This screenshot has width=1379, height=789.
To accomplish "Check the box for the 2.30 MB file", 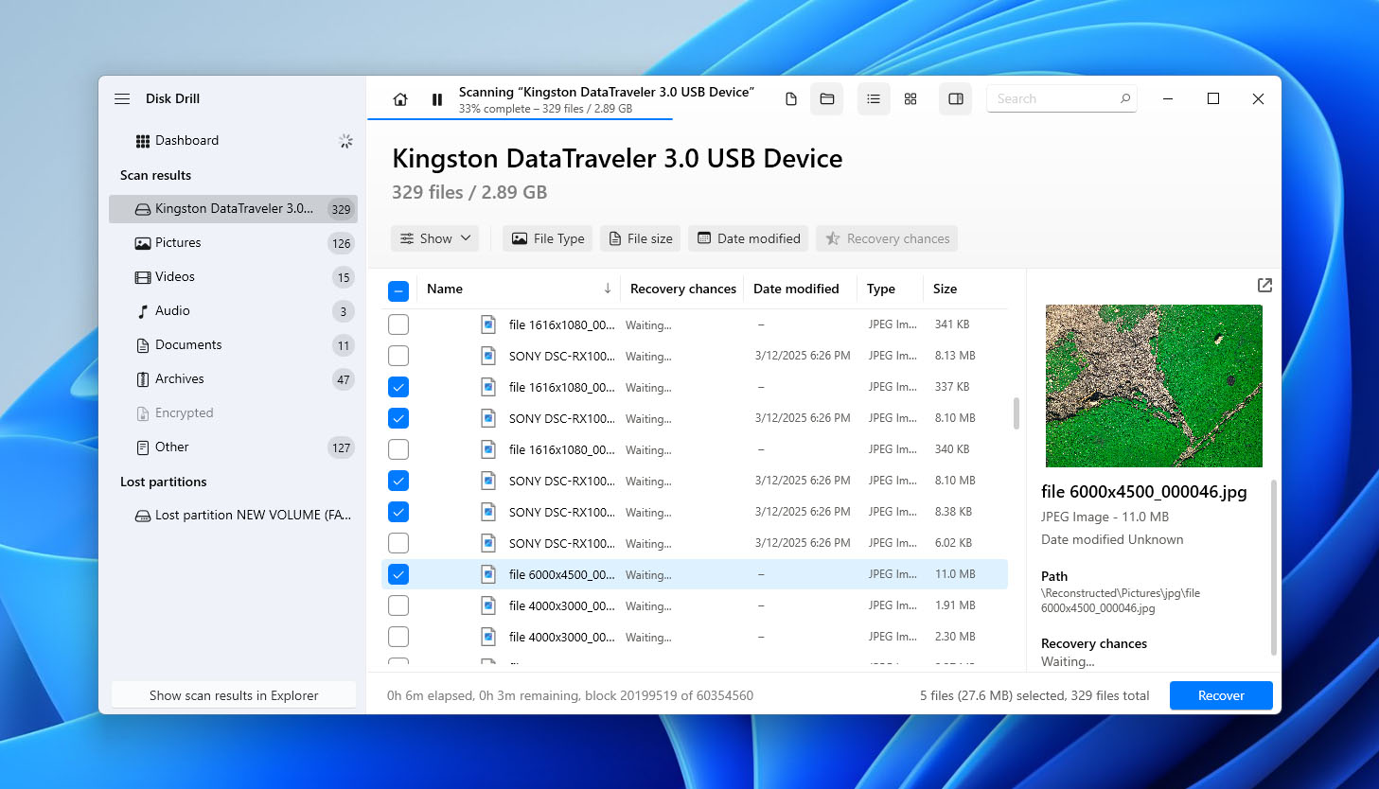I will coord(398,637).
